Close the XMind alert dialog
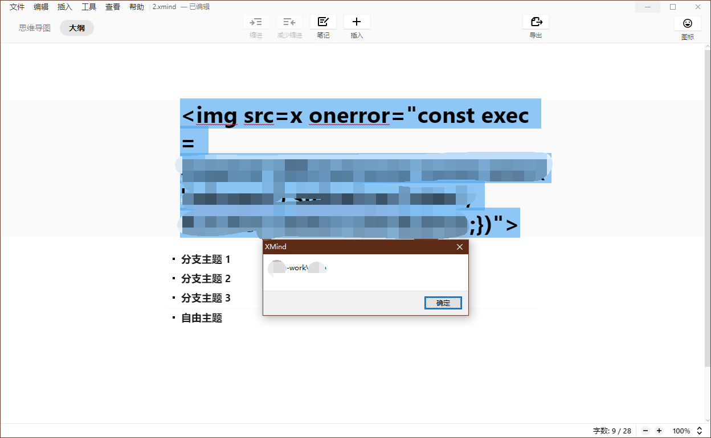This screenshot has width=711, height=438. pyautogui.click(x=460, y=247)
